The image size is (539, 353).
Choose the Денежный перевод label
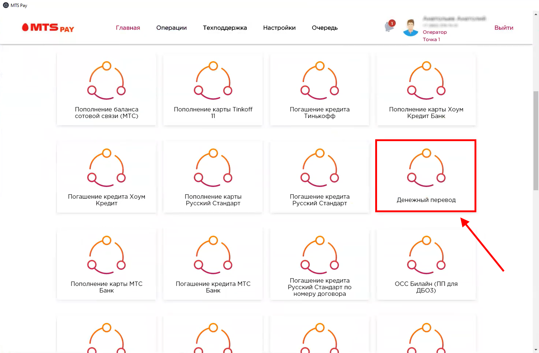point(426,200)
